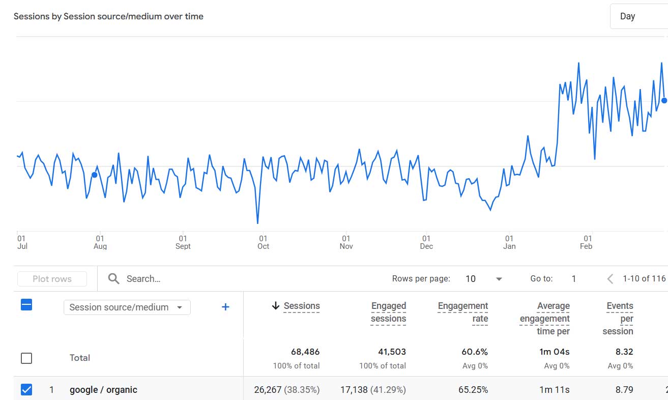This screenshot has width=668, height=400.
Task: Click the 1-10 of 116 pagination text
Action: [x=644, y=278]
